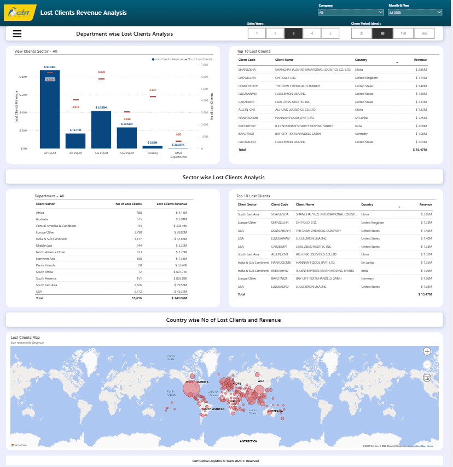The image size is (453, 467).
Task: Select North America Other sector row
Action: [x=112, y=252]
